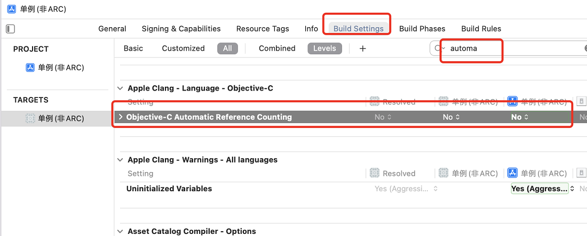The image size is (587, 236).
Task: Click the Resolved column icon under Objective-C section
Action: click(x=374, y=102)
